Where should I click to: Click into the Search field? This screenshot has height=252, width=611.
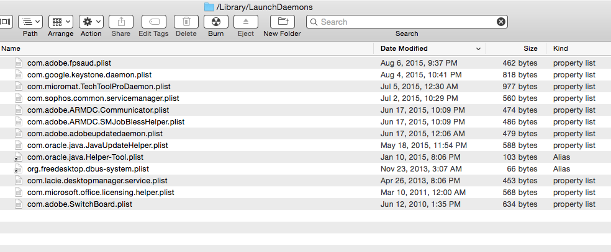(x=407, y=22)
